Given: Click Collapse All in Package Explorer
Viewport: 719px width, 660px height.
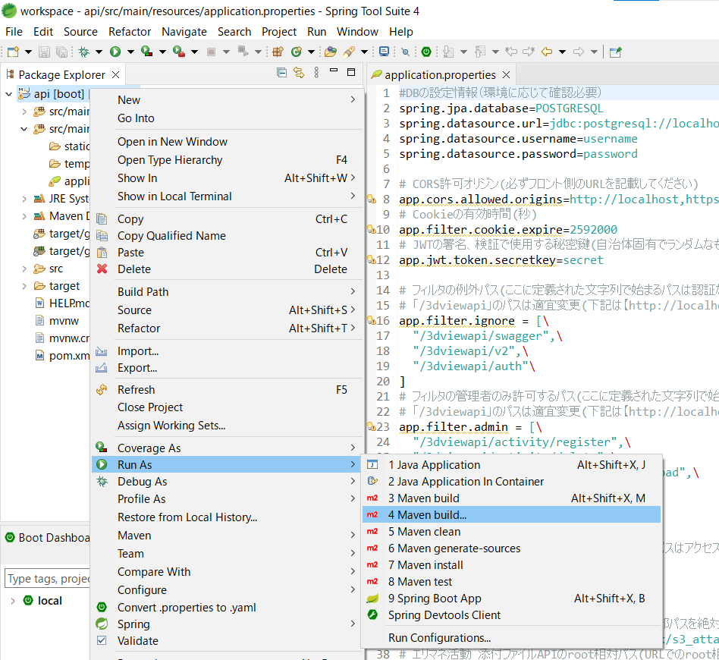Looking at the screenshot, I should coord(281,73).
